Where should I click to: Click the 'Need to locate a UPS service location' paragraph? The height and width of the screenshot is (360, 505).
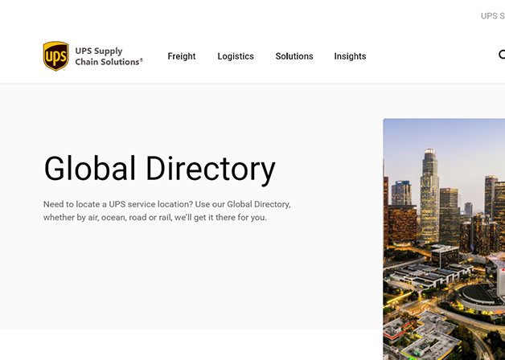coord(166,211)
